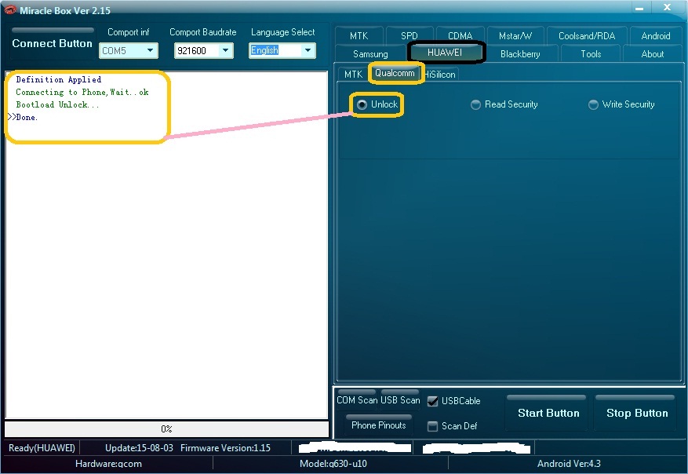Click the USB Scan button
688x474 pixels.
point(400,399)
